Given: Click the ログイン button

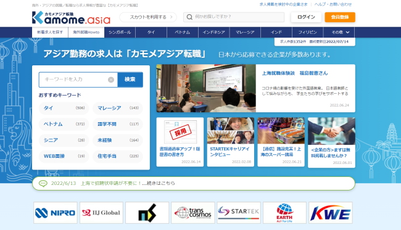Looking at the screenshot, I should coord(306,17).
